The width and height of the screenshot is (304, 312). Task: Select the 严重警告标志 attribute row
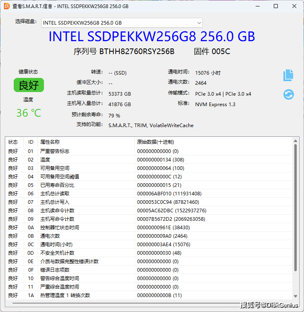tap(55, 151)
